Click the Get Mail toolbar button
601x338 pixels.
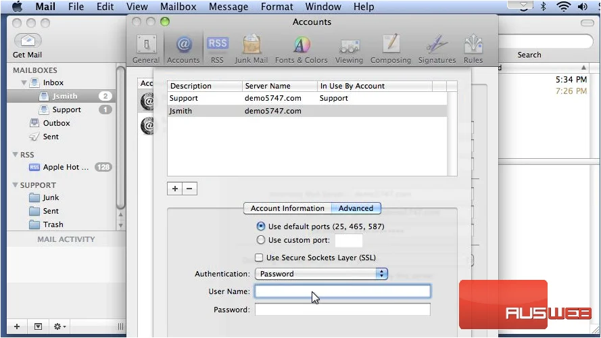(28, 46)
